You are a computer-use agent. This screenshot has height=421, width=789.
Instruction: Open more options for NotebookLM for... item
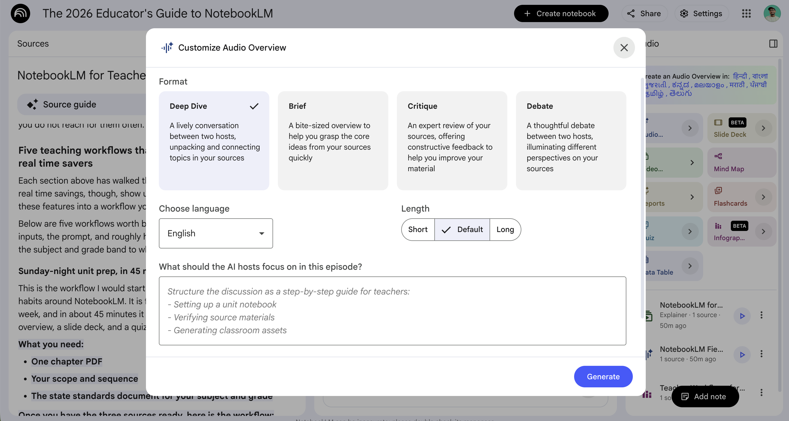pos(761,315)
